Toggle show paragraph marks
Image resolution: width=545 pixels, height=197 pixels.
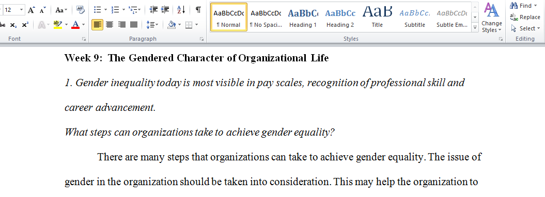coord(198,10)
